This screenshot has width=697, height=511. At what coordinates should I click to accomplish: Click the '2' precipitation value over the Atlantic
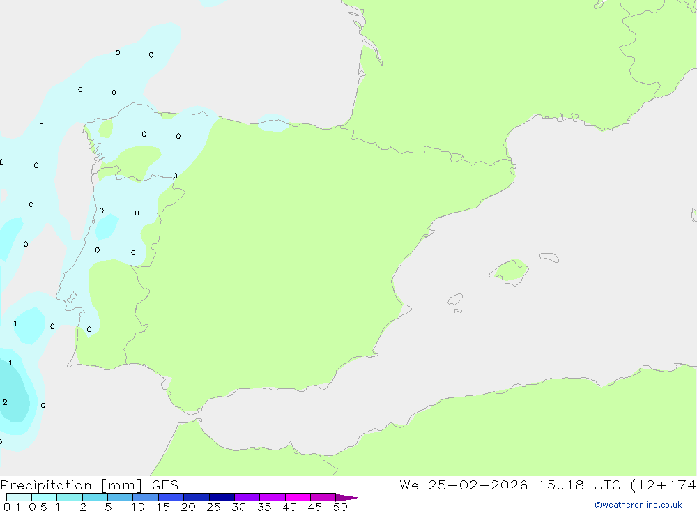(x=5, y=402)
